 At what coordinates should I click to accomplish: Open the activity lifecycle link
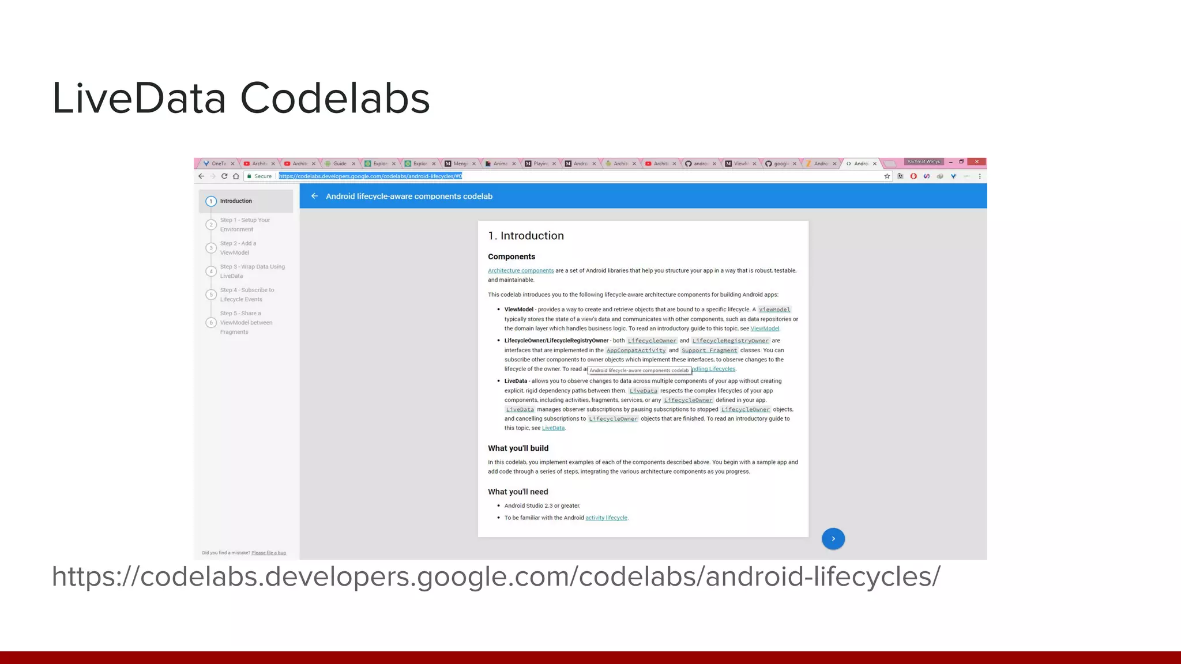click(606, 518)
